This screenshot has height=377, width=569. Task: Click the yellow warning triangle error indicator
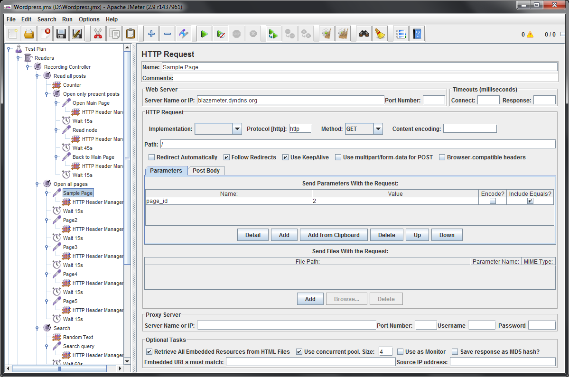tap(530, 35)
